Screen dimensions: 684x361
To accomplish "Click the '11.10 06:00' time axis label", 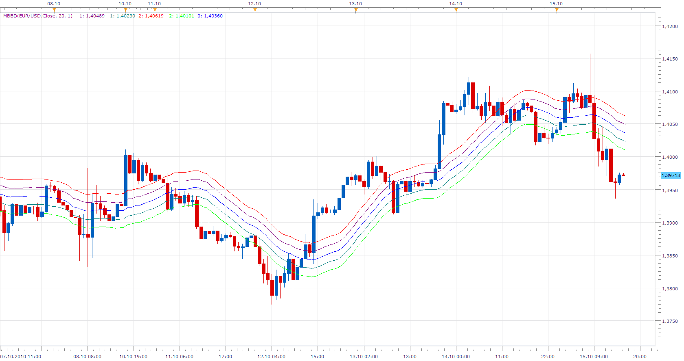I will click(180, 357).
